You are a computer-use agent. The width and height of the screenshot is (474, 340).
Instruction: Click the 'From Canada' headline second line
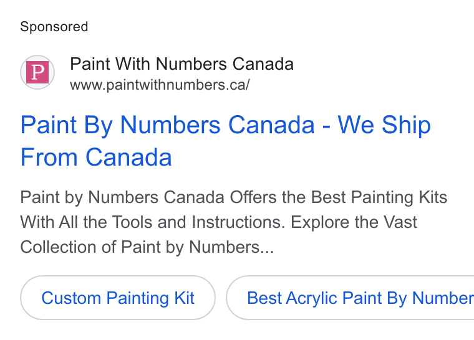[96, 157]
